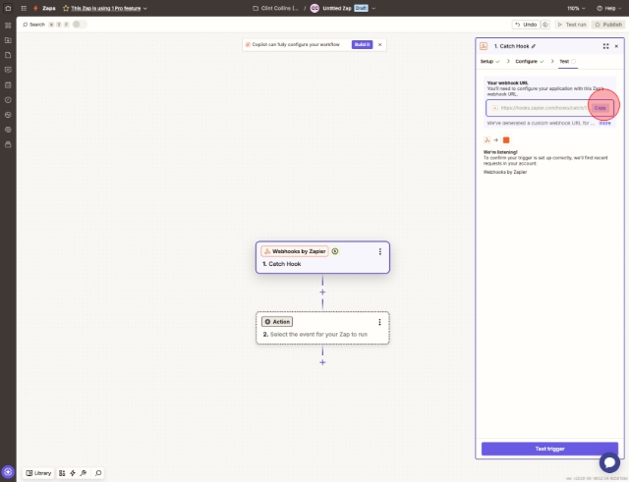Open the Library button
This screenshot has width=629, height=482.
click(x=39, y=473)
